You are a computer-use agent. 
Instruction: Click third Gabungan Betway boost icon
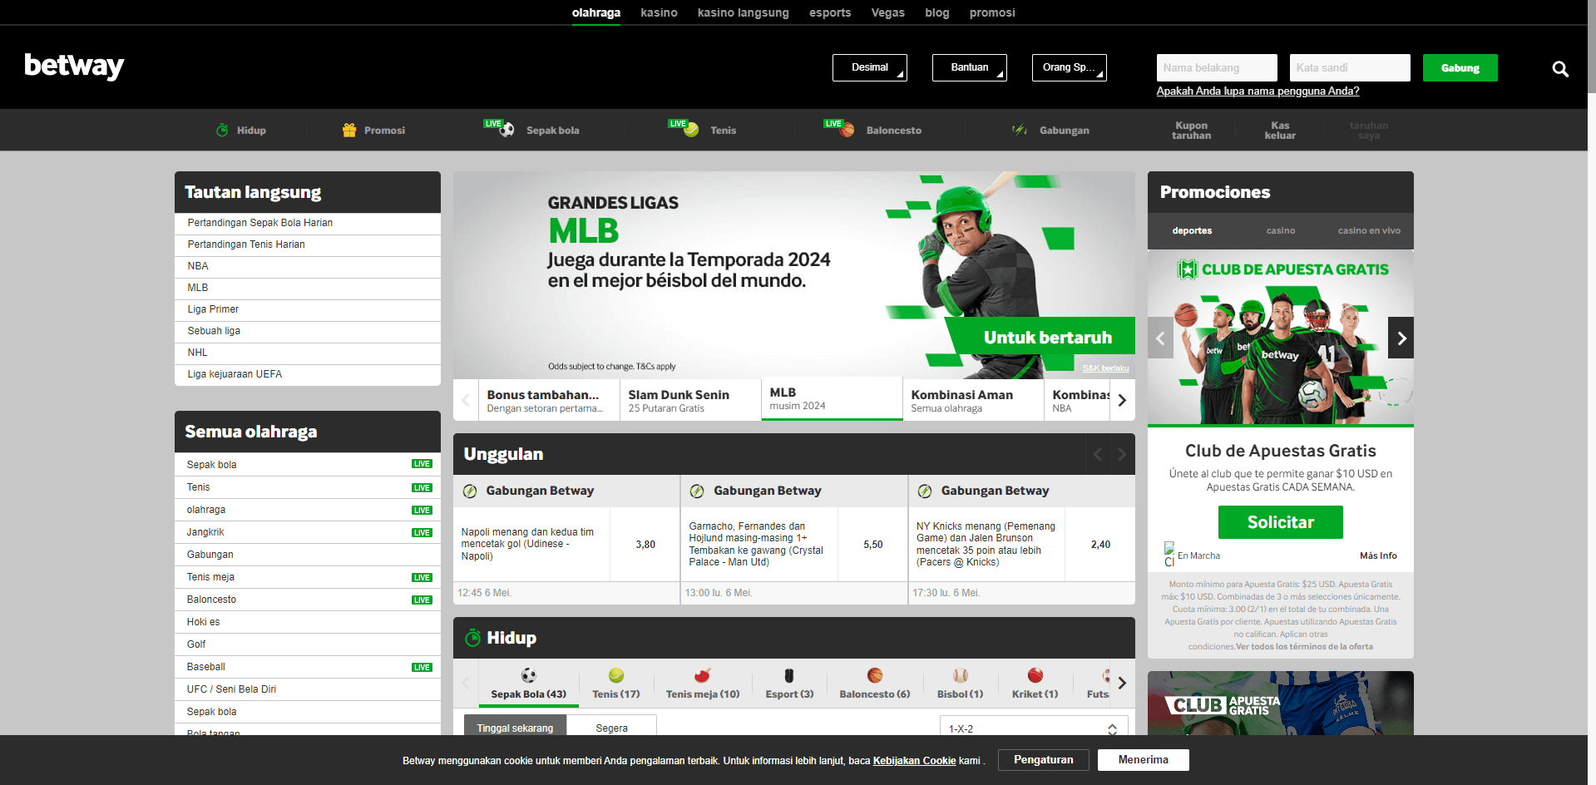(925, 491)
